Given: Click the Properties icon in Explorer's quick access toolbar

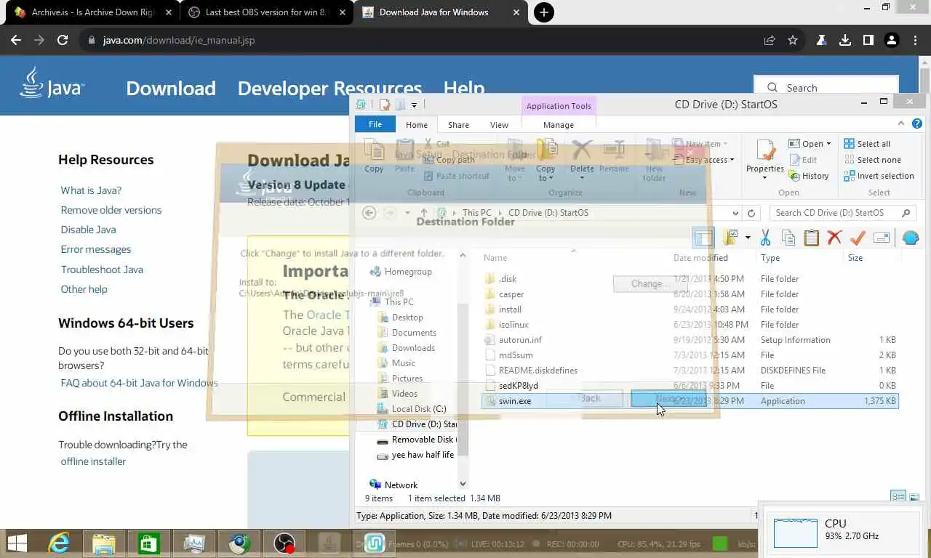Looking at the screenshot, I should tap(384, 105).
